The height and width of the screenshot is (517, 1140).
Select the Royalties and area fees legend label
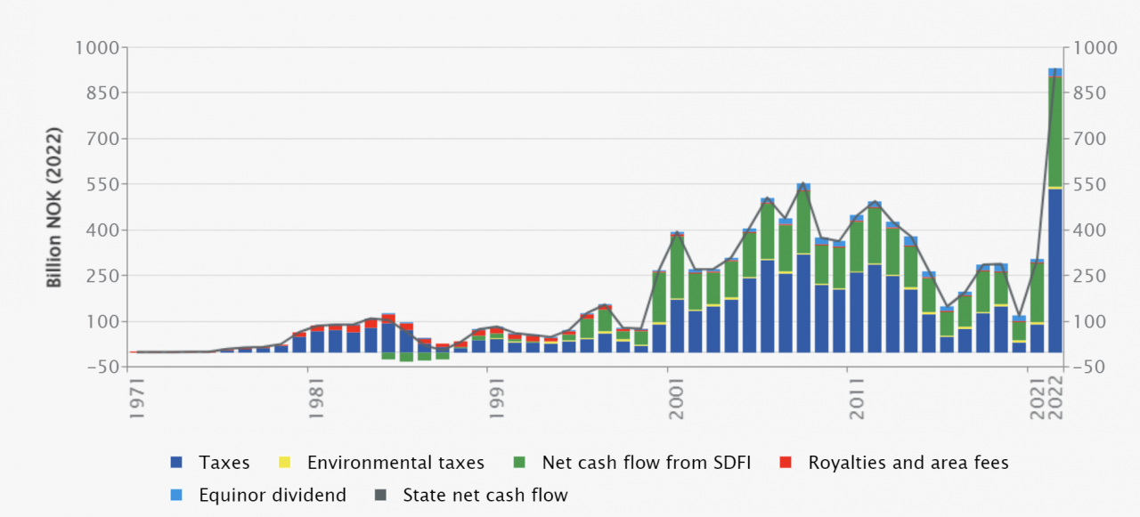pos(907,463)
